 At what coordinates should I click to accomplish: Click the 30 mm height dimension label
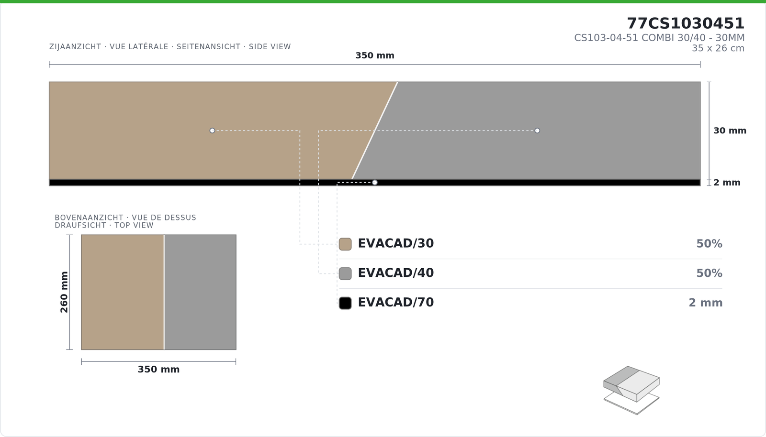click(x=730, y=131)
